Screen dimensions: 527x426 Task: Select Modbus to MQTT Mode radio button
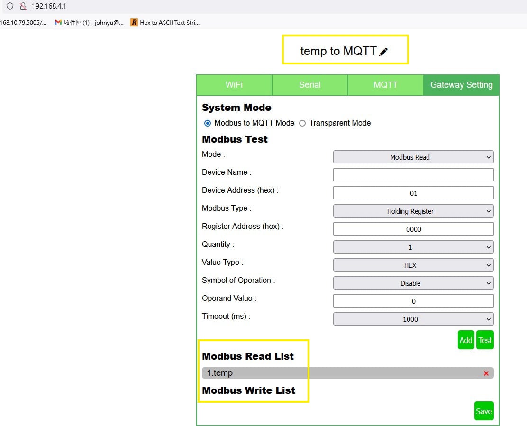coord(208,123)
